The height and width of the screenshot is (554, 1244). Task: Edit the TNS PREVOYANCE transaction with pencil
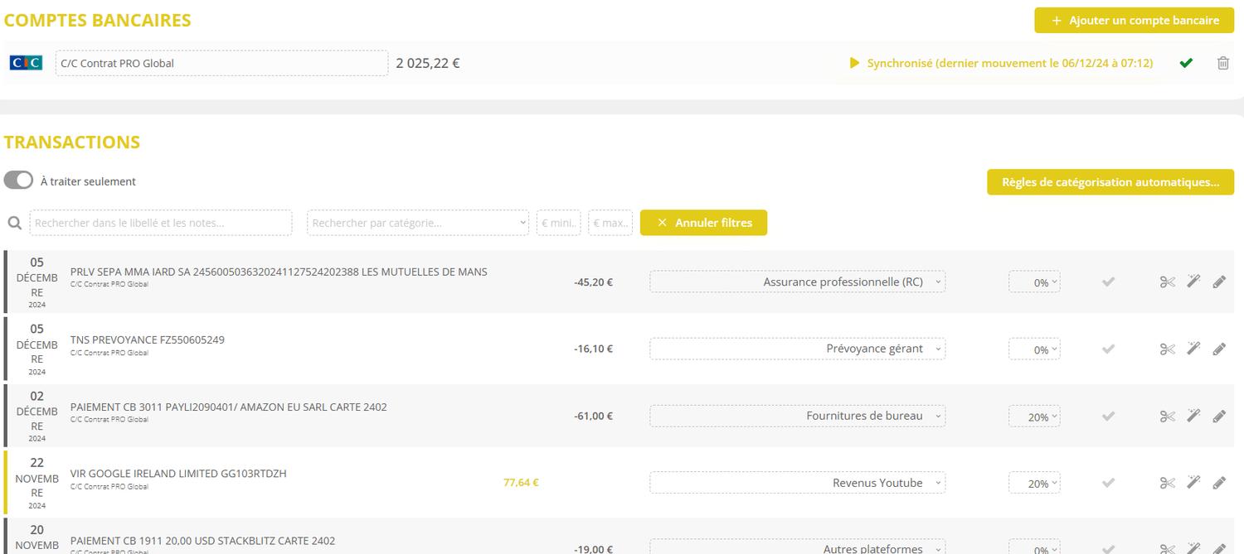(1219, 349)
